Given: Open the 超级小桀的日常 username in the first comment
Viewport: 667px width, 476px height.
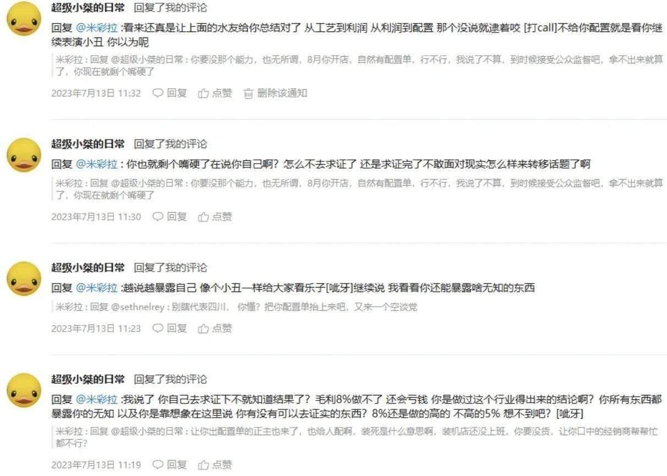Looking at the screenshot, I should (88, 8).
